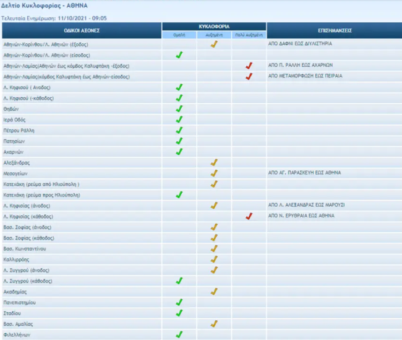Click the green checkmark for Φιλελλήνων
This screenshot has height=340, width=402.
point(179,334)
